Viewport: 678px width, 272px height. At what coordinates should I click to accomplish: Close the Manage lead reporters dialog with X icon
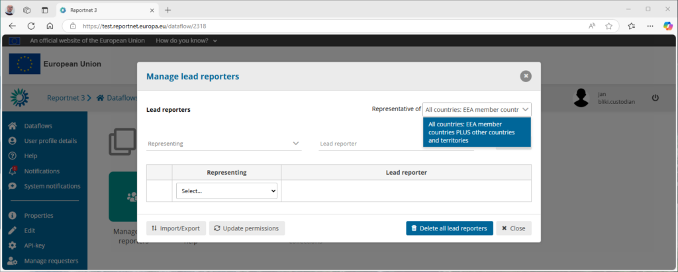click(526, 76)
